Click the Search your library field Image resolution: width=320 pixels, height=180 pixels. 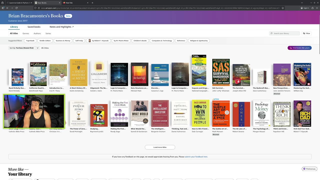[x=284, y=33]
